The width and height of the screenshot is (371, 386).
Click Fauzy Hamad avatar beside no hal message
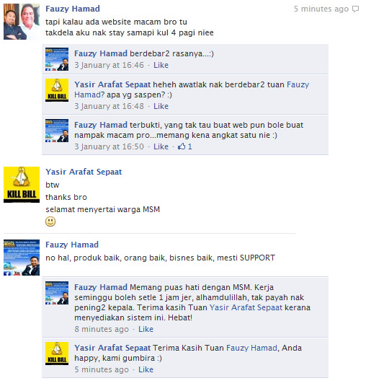[22, 258]
